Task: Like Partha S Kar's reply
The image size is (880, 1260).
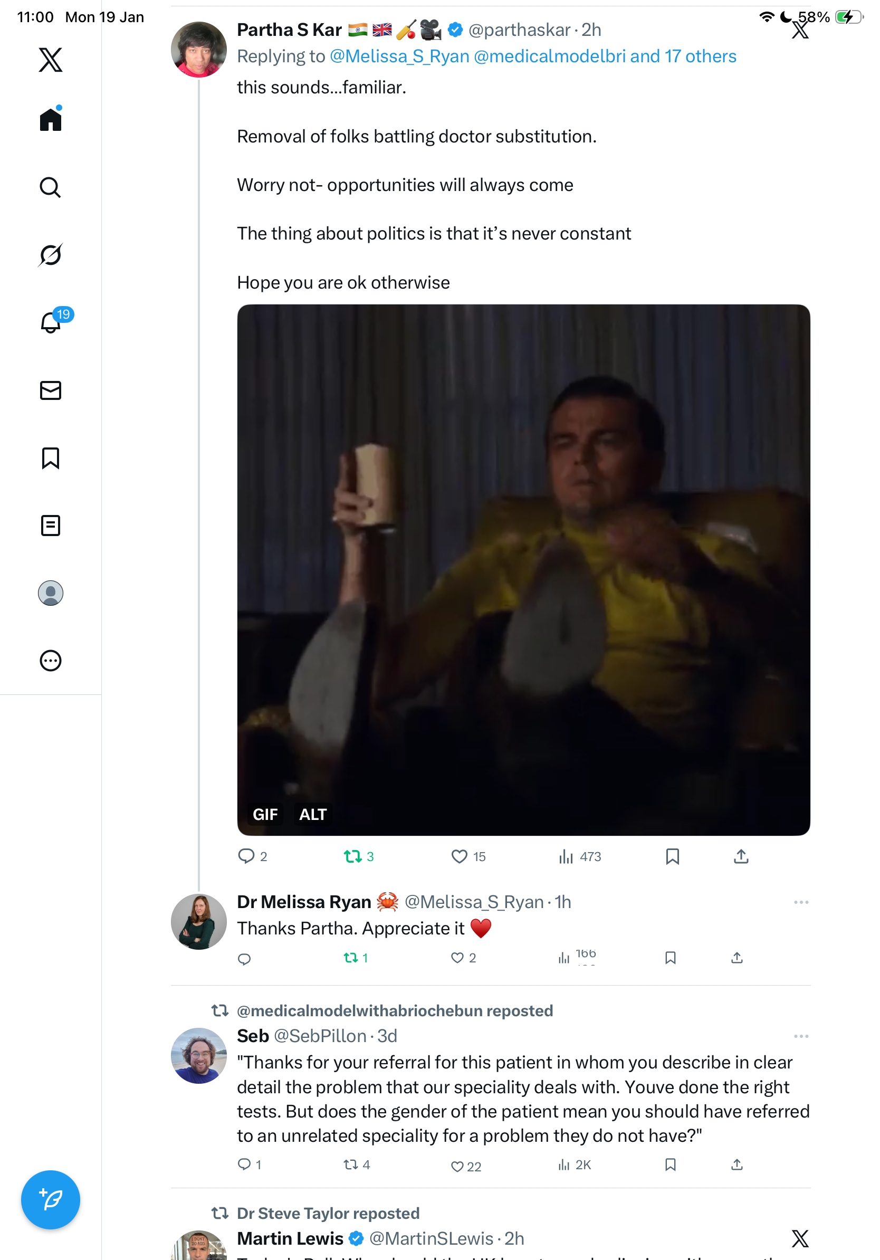Action: [x=458, y=856]
